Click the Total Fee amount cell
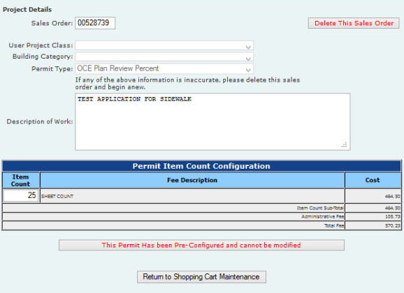The width and height of the screenshot is (404, 293). pos(373,225)
